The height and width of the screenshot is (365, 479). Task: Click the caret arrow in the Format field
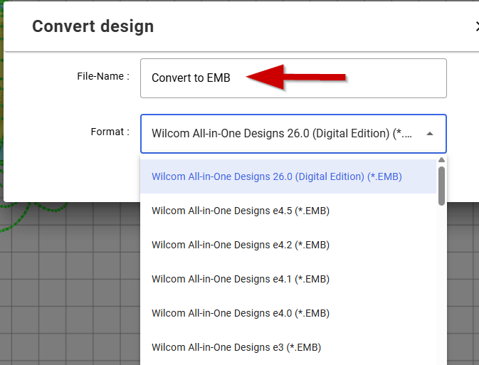(x=430, y=134)
